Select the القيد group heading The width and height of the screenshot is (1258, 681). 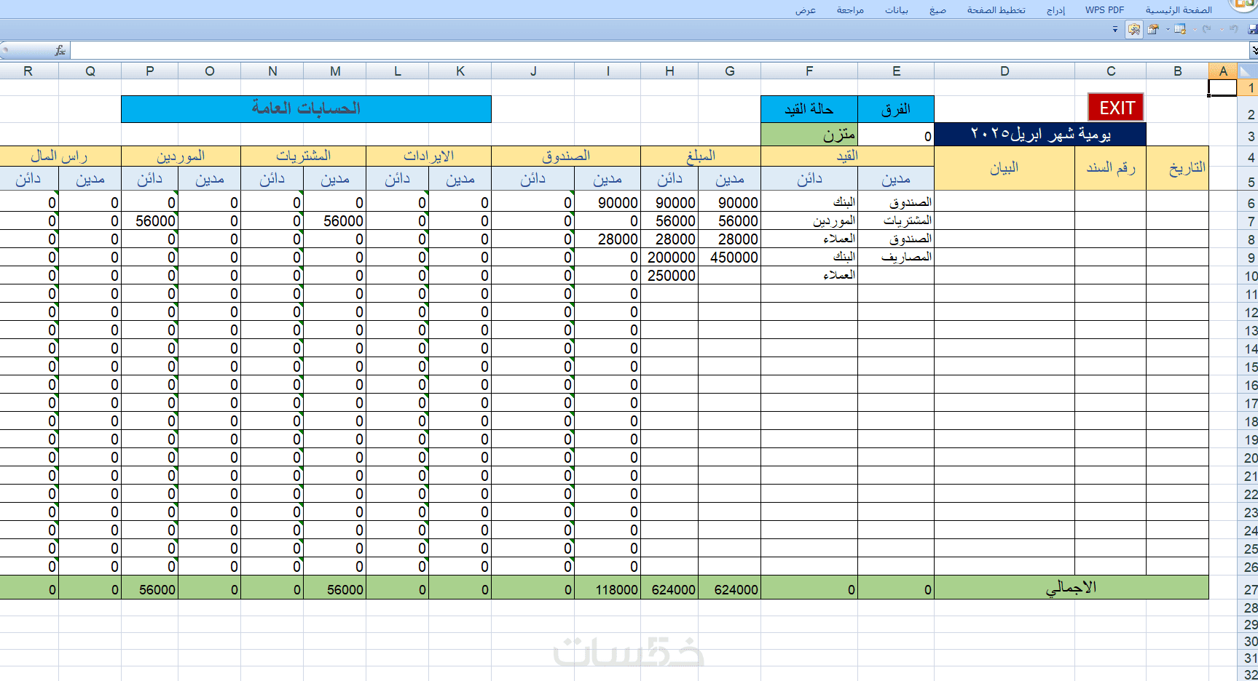coord(847,156)
